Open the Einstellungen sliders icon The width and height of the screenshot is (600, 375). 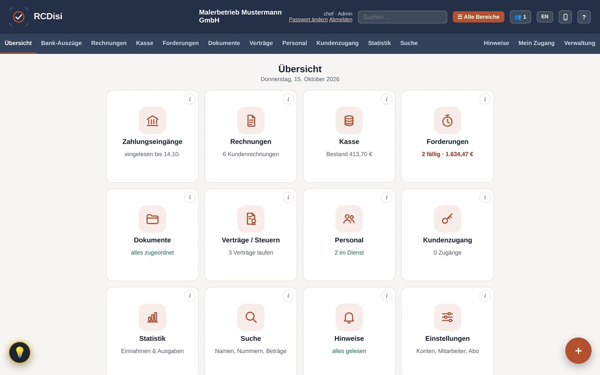click(447, 317)
